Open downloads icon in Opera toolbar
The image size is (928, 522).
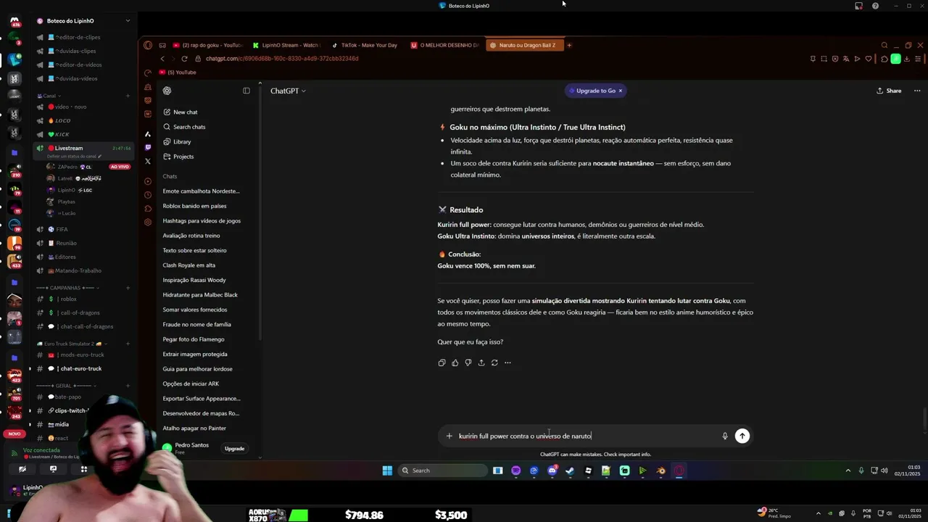click(906, 59)
